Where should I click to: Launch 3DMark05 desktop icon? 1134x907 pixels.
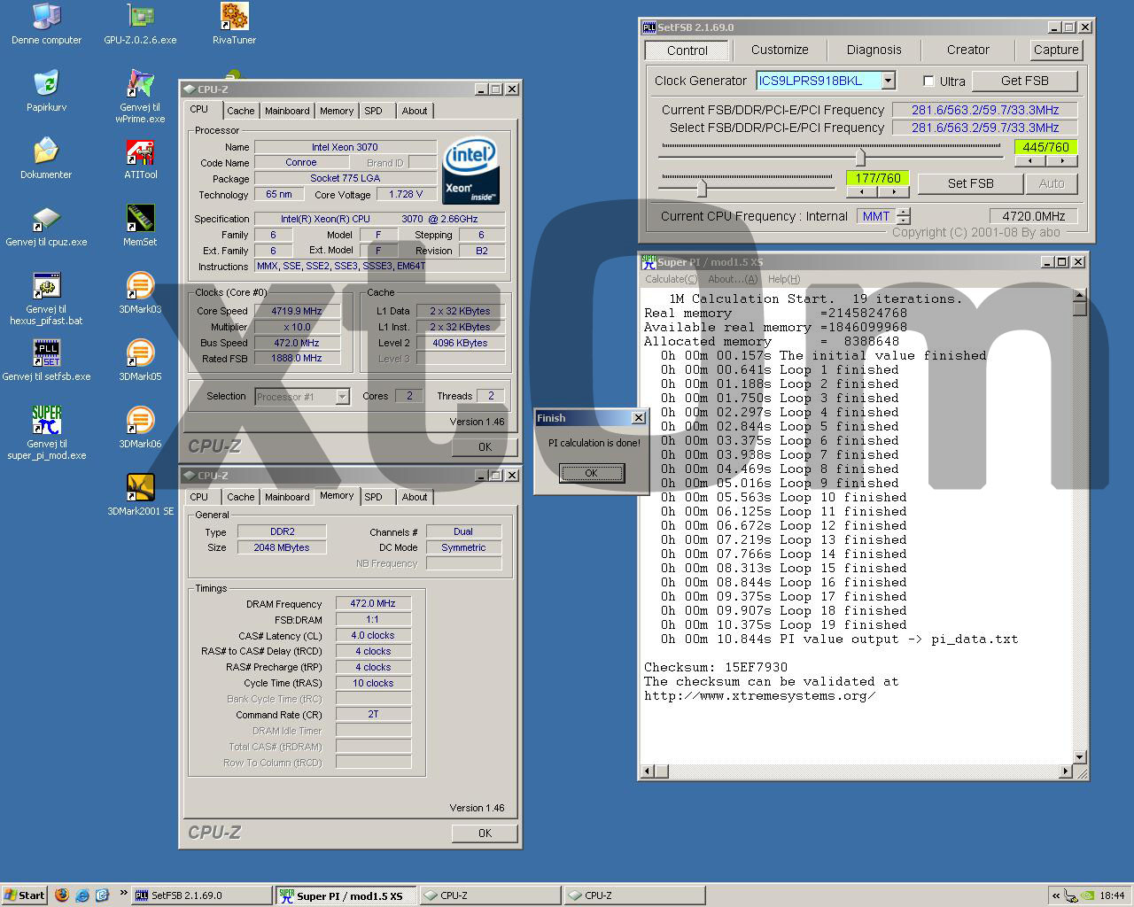coord(140,353)
